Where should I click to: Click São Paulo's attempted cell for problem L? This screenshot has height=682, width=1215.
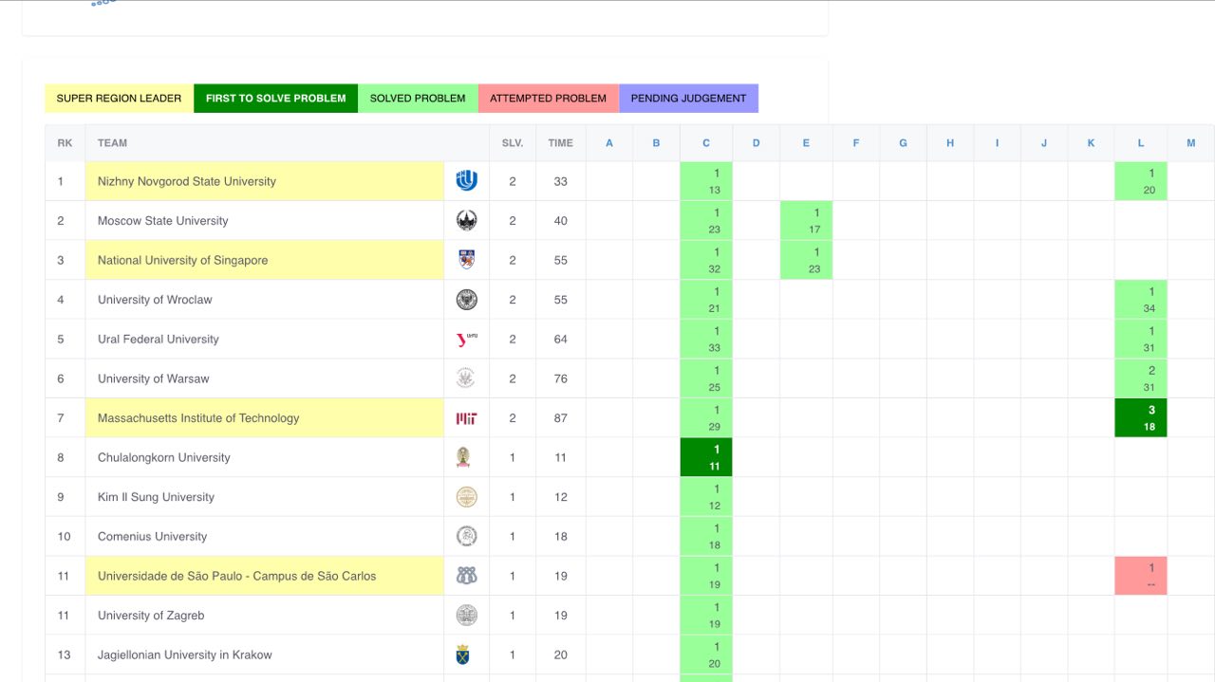coord(1141,576)
